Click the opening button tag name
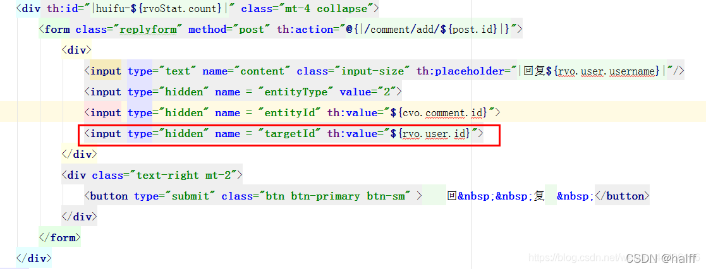The width and height of the screenshot is (706, 269). [x=109, y=196]
